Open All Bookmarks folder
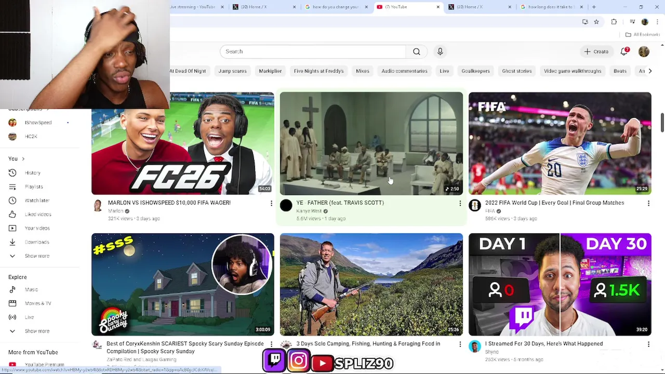Viewport: 665px width, 374px height. 643,34
